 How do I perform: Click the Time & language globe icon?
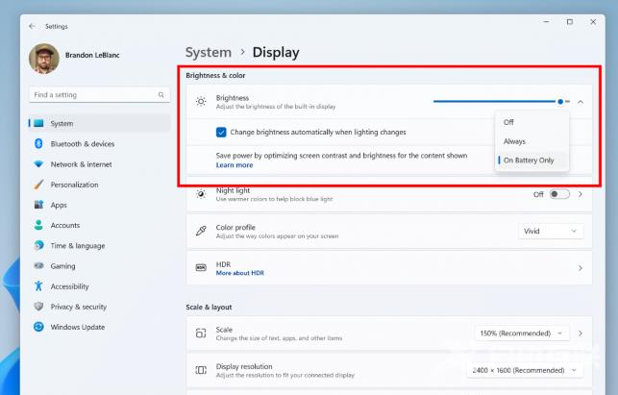[x=38, y=245]
